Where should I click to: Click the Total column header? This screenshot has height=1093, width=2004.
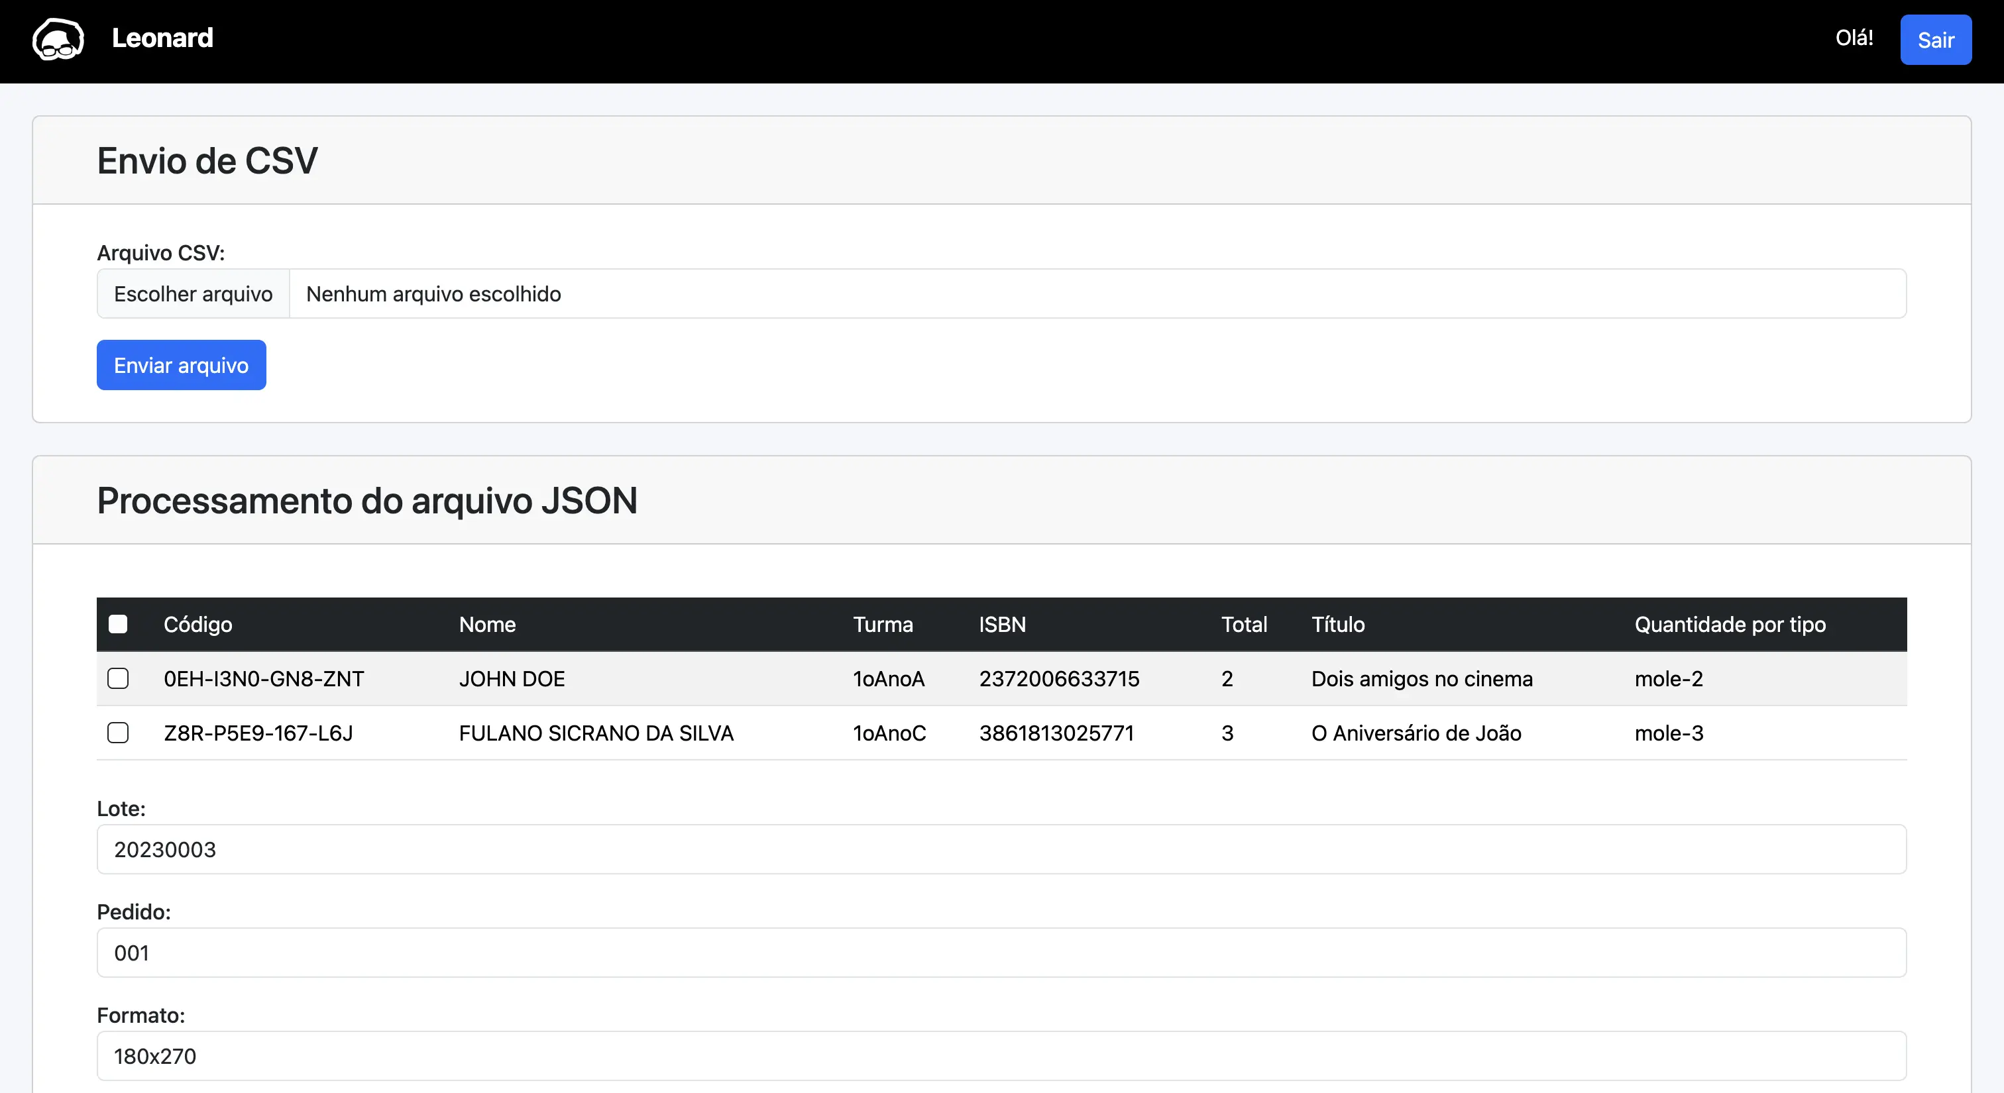pos(1243,623)
